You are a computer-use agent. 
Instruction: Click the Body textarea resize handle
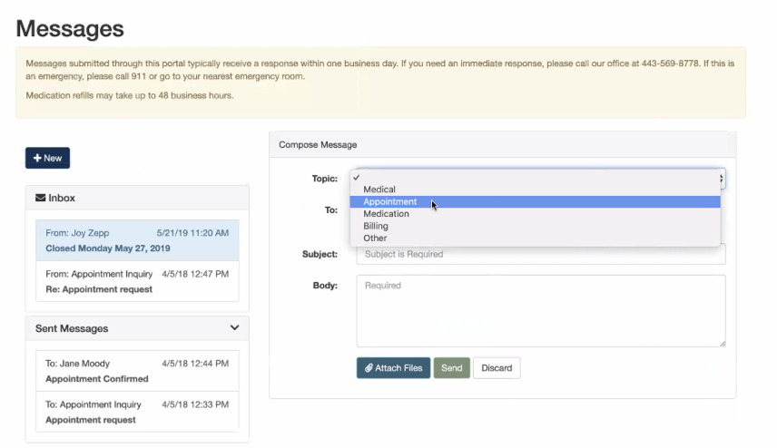pos(722,343)
